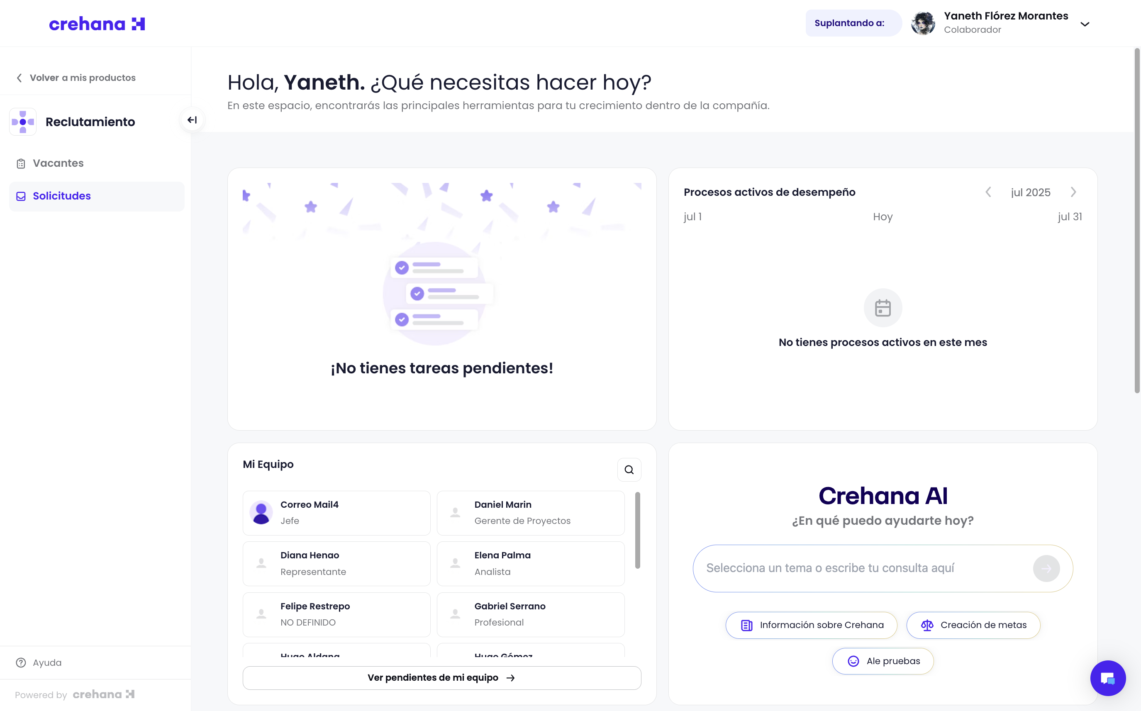
Task: Select Información sobre Crehana topic chip
Action: click(x=811, y=625)
